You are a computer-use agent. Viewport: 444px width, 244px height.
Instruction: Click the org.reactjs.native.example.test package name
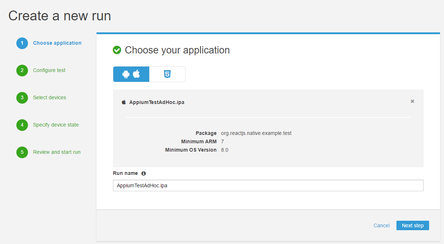point(256,133)
